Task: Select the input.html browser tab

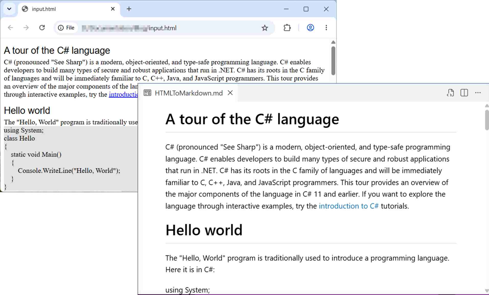Action: click(x=68, y=9)
